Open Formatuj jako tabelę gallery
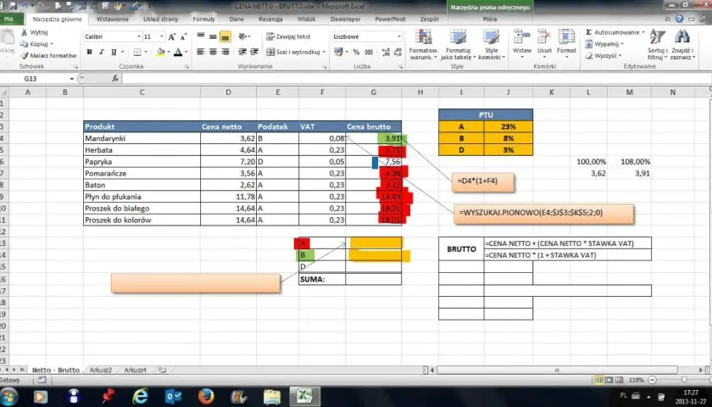Viewport: 712px width, 407px height. coord(458,44)
